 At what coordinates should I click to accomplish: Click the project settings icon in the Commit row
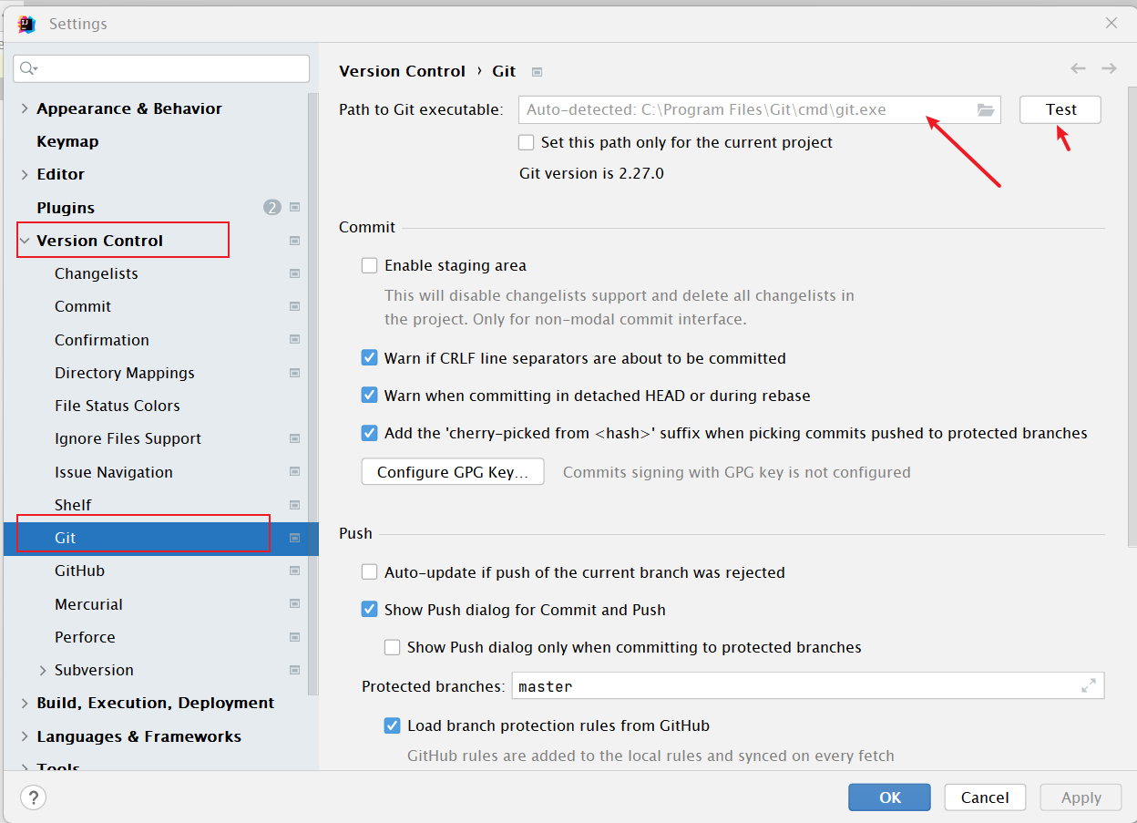tap(295, 306)
